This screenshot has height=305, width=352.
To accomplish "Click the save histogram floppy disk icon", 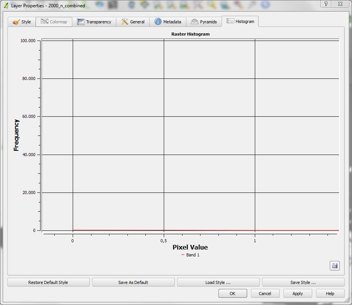I will tap(334, 266).
